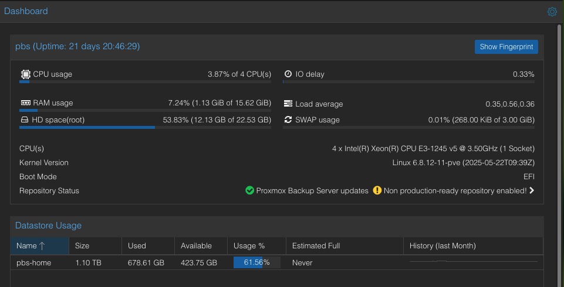Expand repository status details chevron
The width and height of the screenshot is (564, 287).
coord(532,190)
